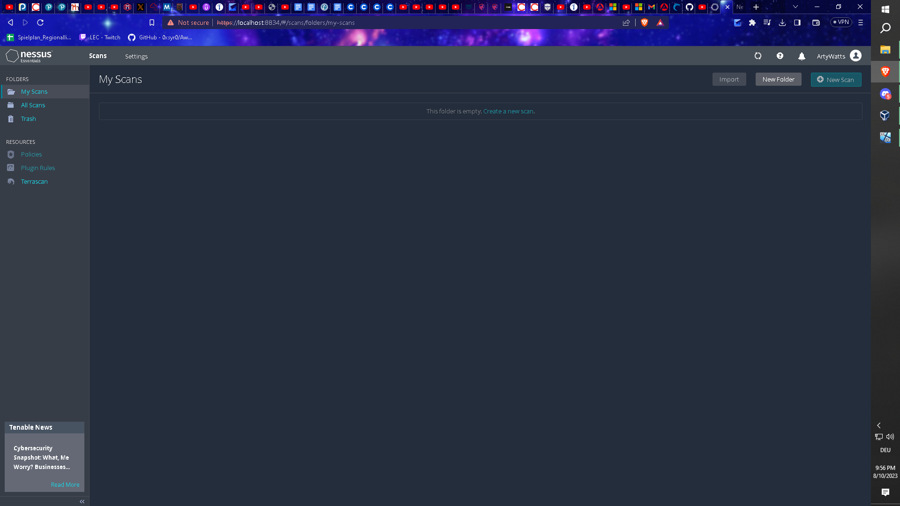Open Plugin Rules resource
The height and width of the screenshot is (506, 900).
(x=37, y=168)
